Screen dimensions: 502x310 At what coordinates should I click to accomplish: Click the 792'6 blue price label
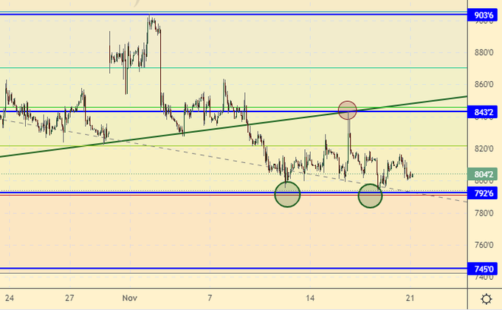pos(484,195)
